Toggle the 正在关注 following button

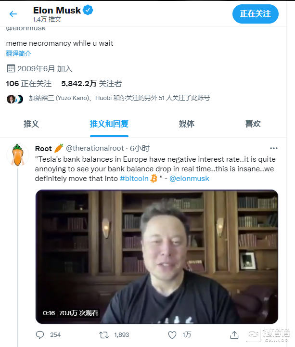(x=255, y=14)
